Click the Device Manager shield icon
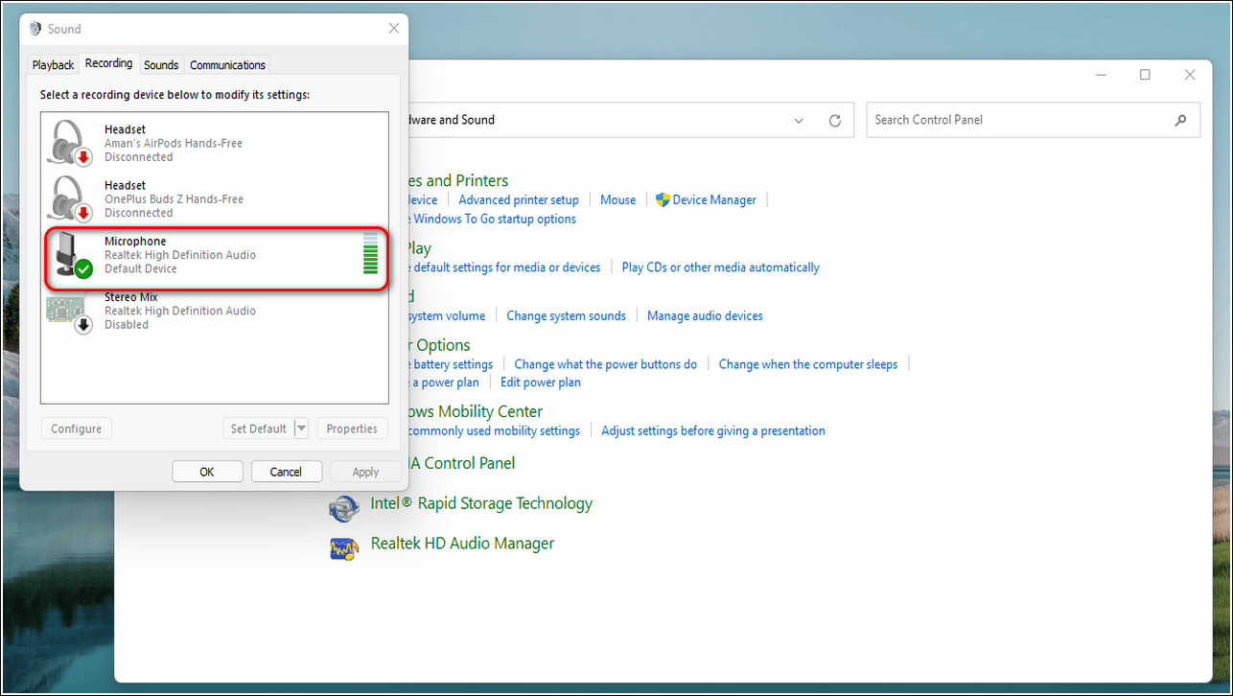Screen dimensions: 1233x696 click(663, 199)
